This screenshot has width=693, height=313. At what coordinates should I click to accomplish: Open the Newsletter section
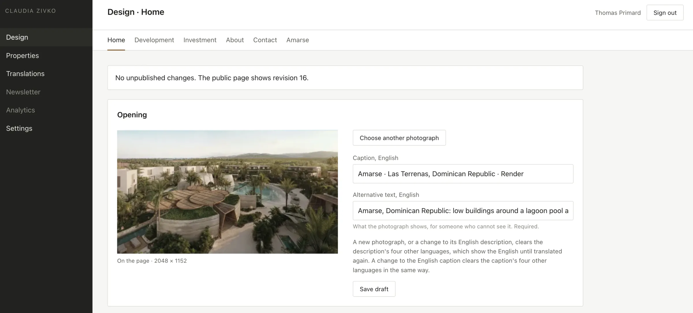pyautogui.click(x=46, y=92)
